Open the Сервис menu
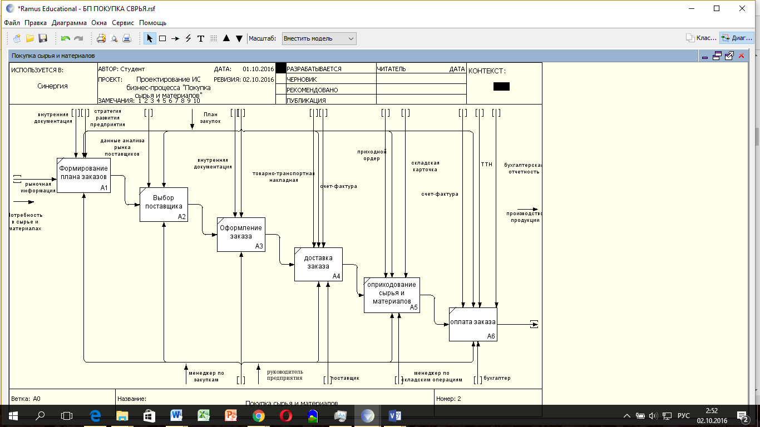The width and height of the screenshot is (760, 427). click(123, 23)
